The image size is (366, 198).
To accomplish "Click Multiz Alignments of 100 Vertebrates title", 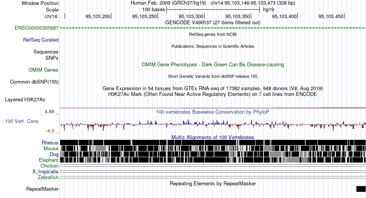I will [213, 137].
